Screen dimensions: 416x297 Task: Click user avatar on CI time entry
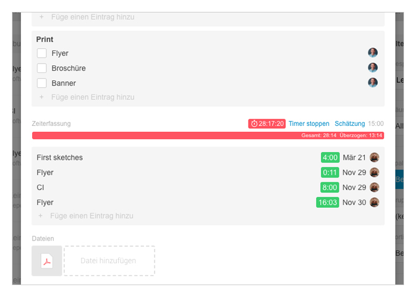click(x=374, y=187)
